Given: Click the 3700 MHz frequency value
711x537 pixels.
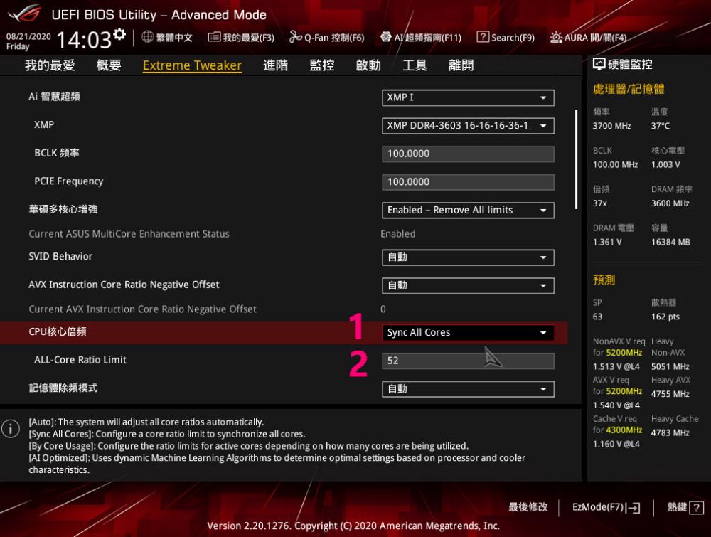Looking at the screenshot, I should pyautogui.click(x=611, y=126).
